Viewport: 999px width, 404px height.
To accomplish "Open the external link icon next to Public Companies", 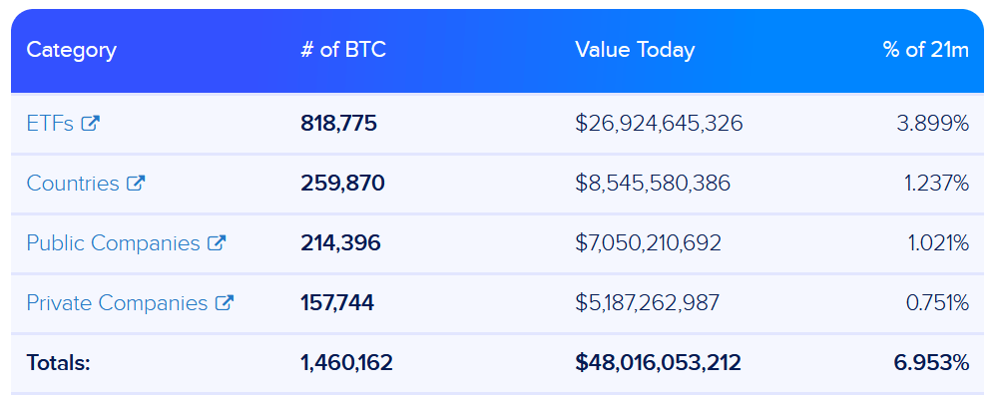I will pos(217,242).
